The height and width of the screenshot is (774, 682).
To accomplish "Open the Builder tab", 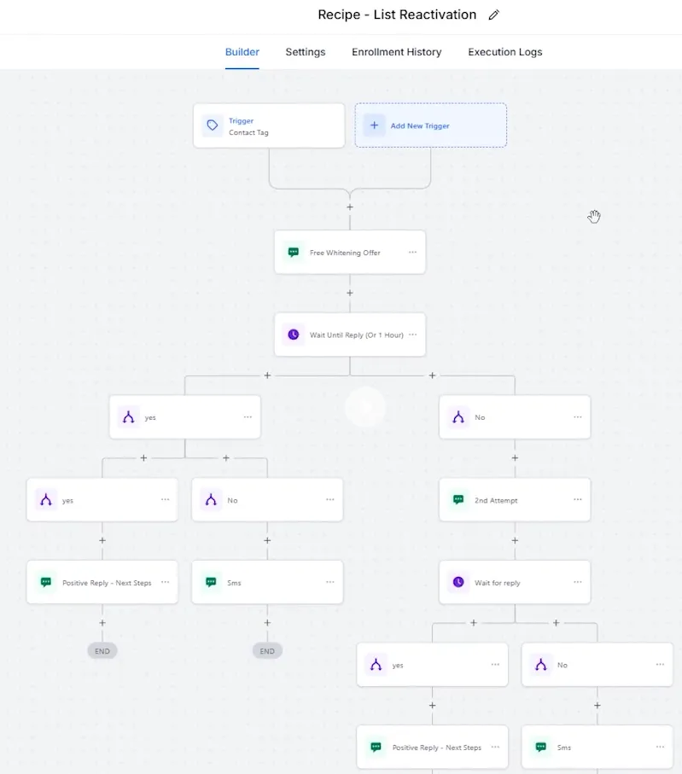I will (242, 52).
